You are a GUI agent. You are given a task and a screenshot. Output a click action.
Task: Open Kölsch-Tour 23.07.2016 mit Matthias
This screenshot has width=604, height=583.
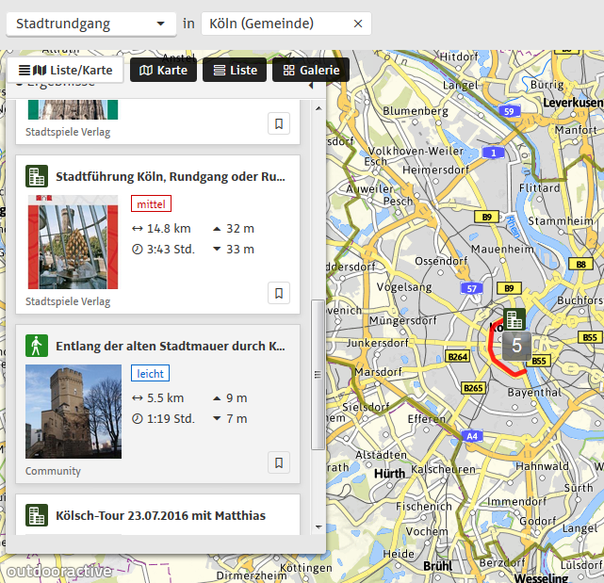(x=160, y=515)
